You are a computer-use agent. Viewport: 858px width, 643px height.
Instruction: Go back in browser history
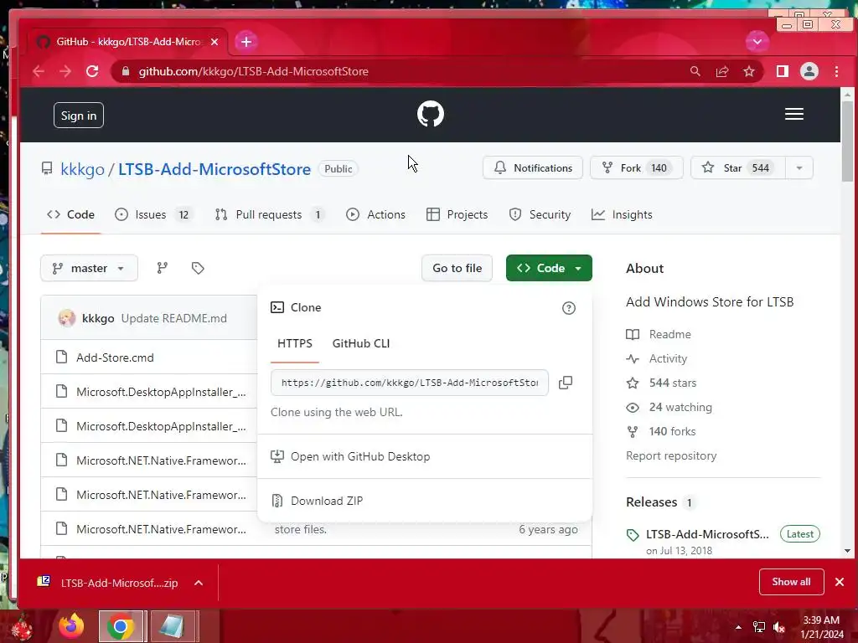[39, 71]
